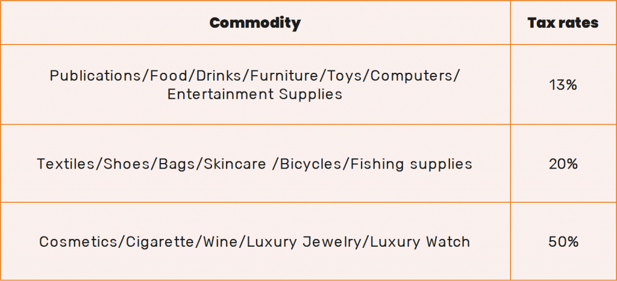
Task: Select the 20% tax rate cell
Action: point(563,164)
